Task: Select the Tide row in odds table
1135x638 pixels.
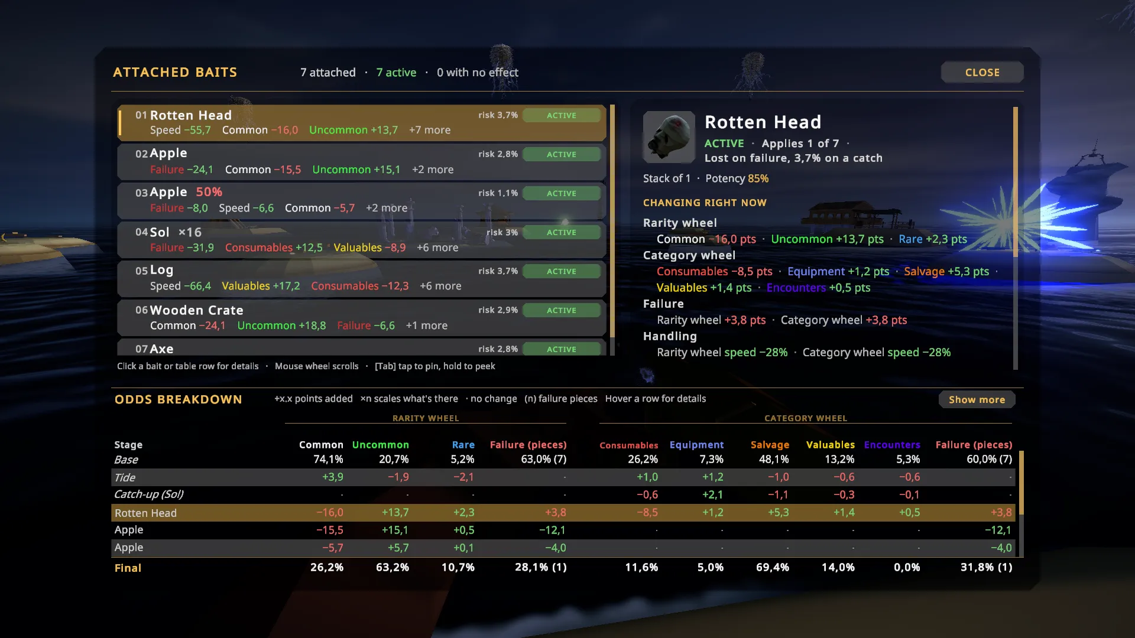Action: [565, 477]
